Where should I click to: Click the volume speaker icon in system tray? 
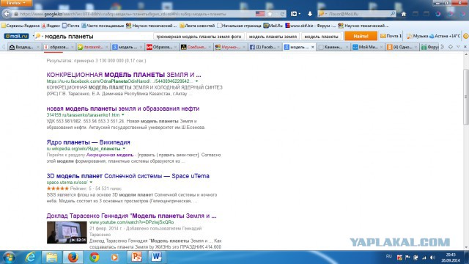[432, 257]
